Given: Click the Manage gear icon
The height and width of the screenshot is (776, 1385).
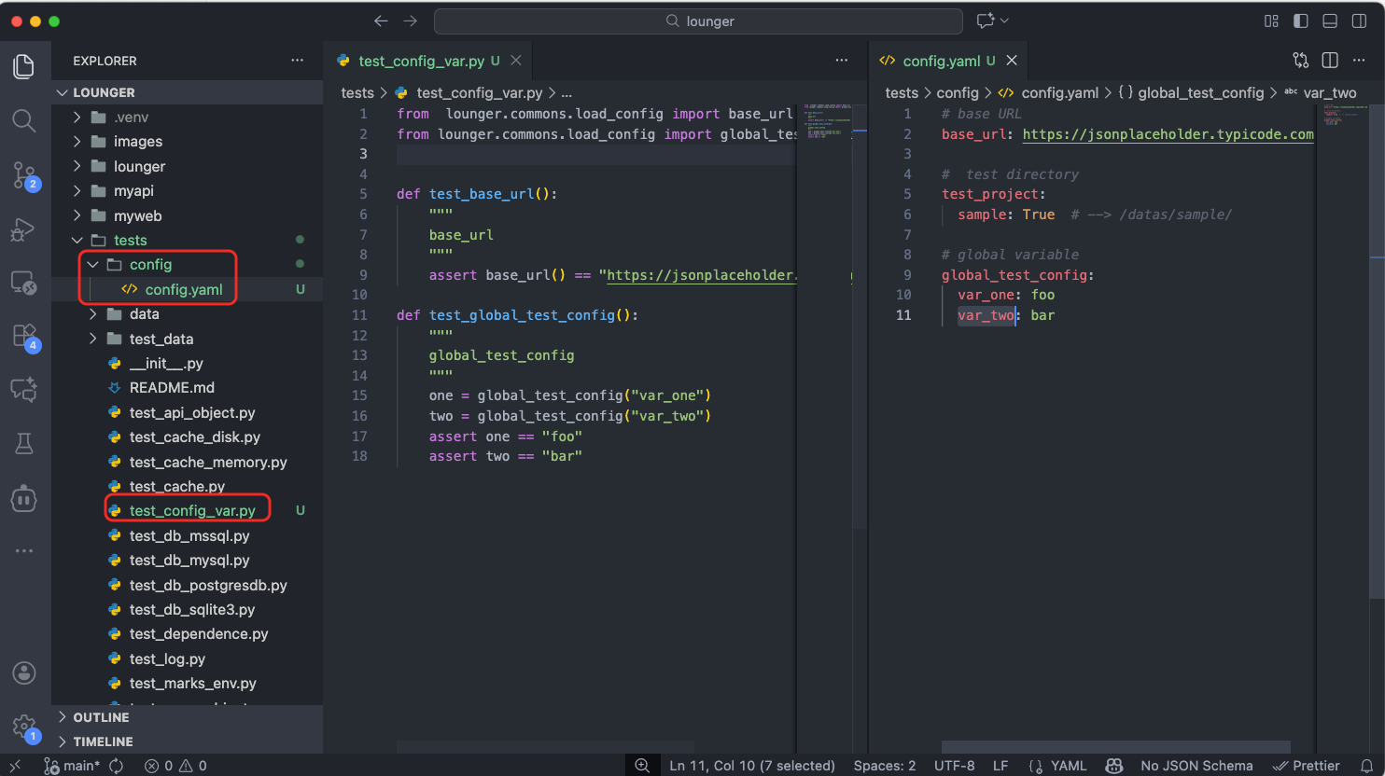Looking at the screenshot, I should click(x=24, y=727).
